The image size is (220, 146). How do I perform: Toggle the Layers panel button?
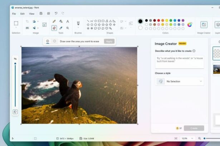point(217,25)
